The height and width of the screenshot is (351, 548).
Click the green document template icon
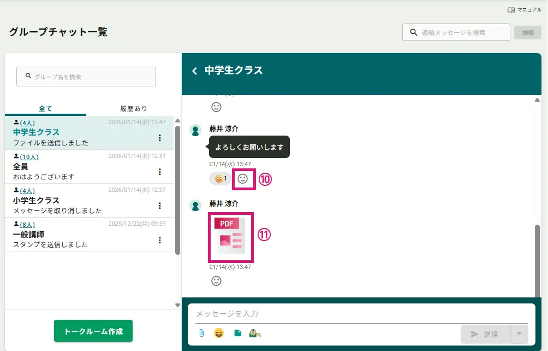point(237,333)
